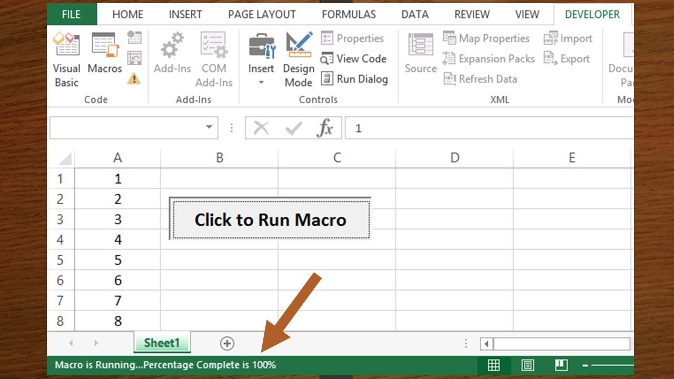Click the Record Macro icon
Screen dimensions: 674x379
134,37
